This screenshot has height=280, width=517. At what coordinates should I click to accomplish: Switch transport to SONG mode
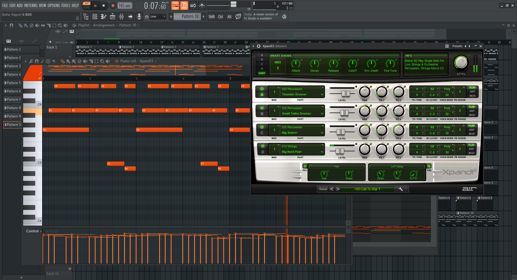(x=87, y=8)
